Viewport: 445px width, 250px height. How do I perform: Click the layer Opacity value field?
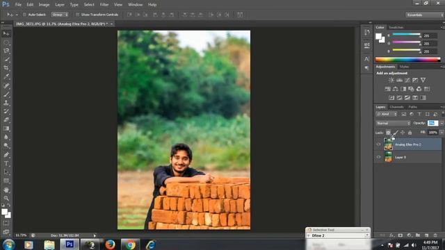(x=432, y=123)
